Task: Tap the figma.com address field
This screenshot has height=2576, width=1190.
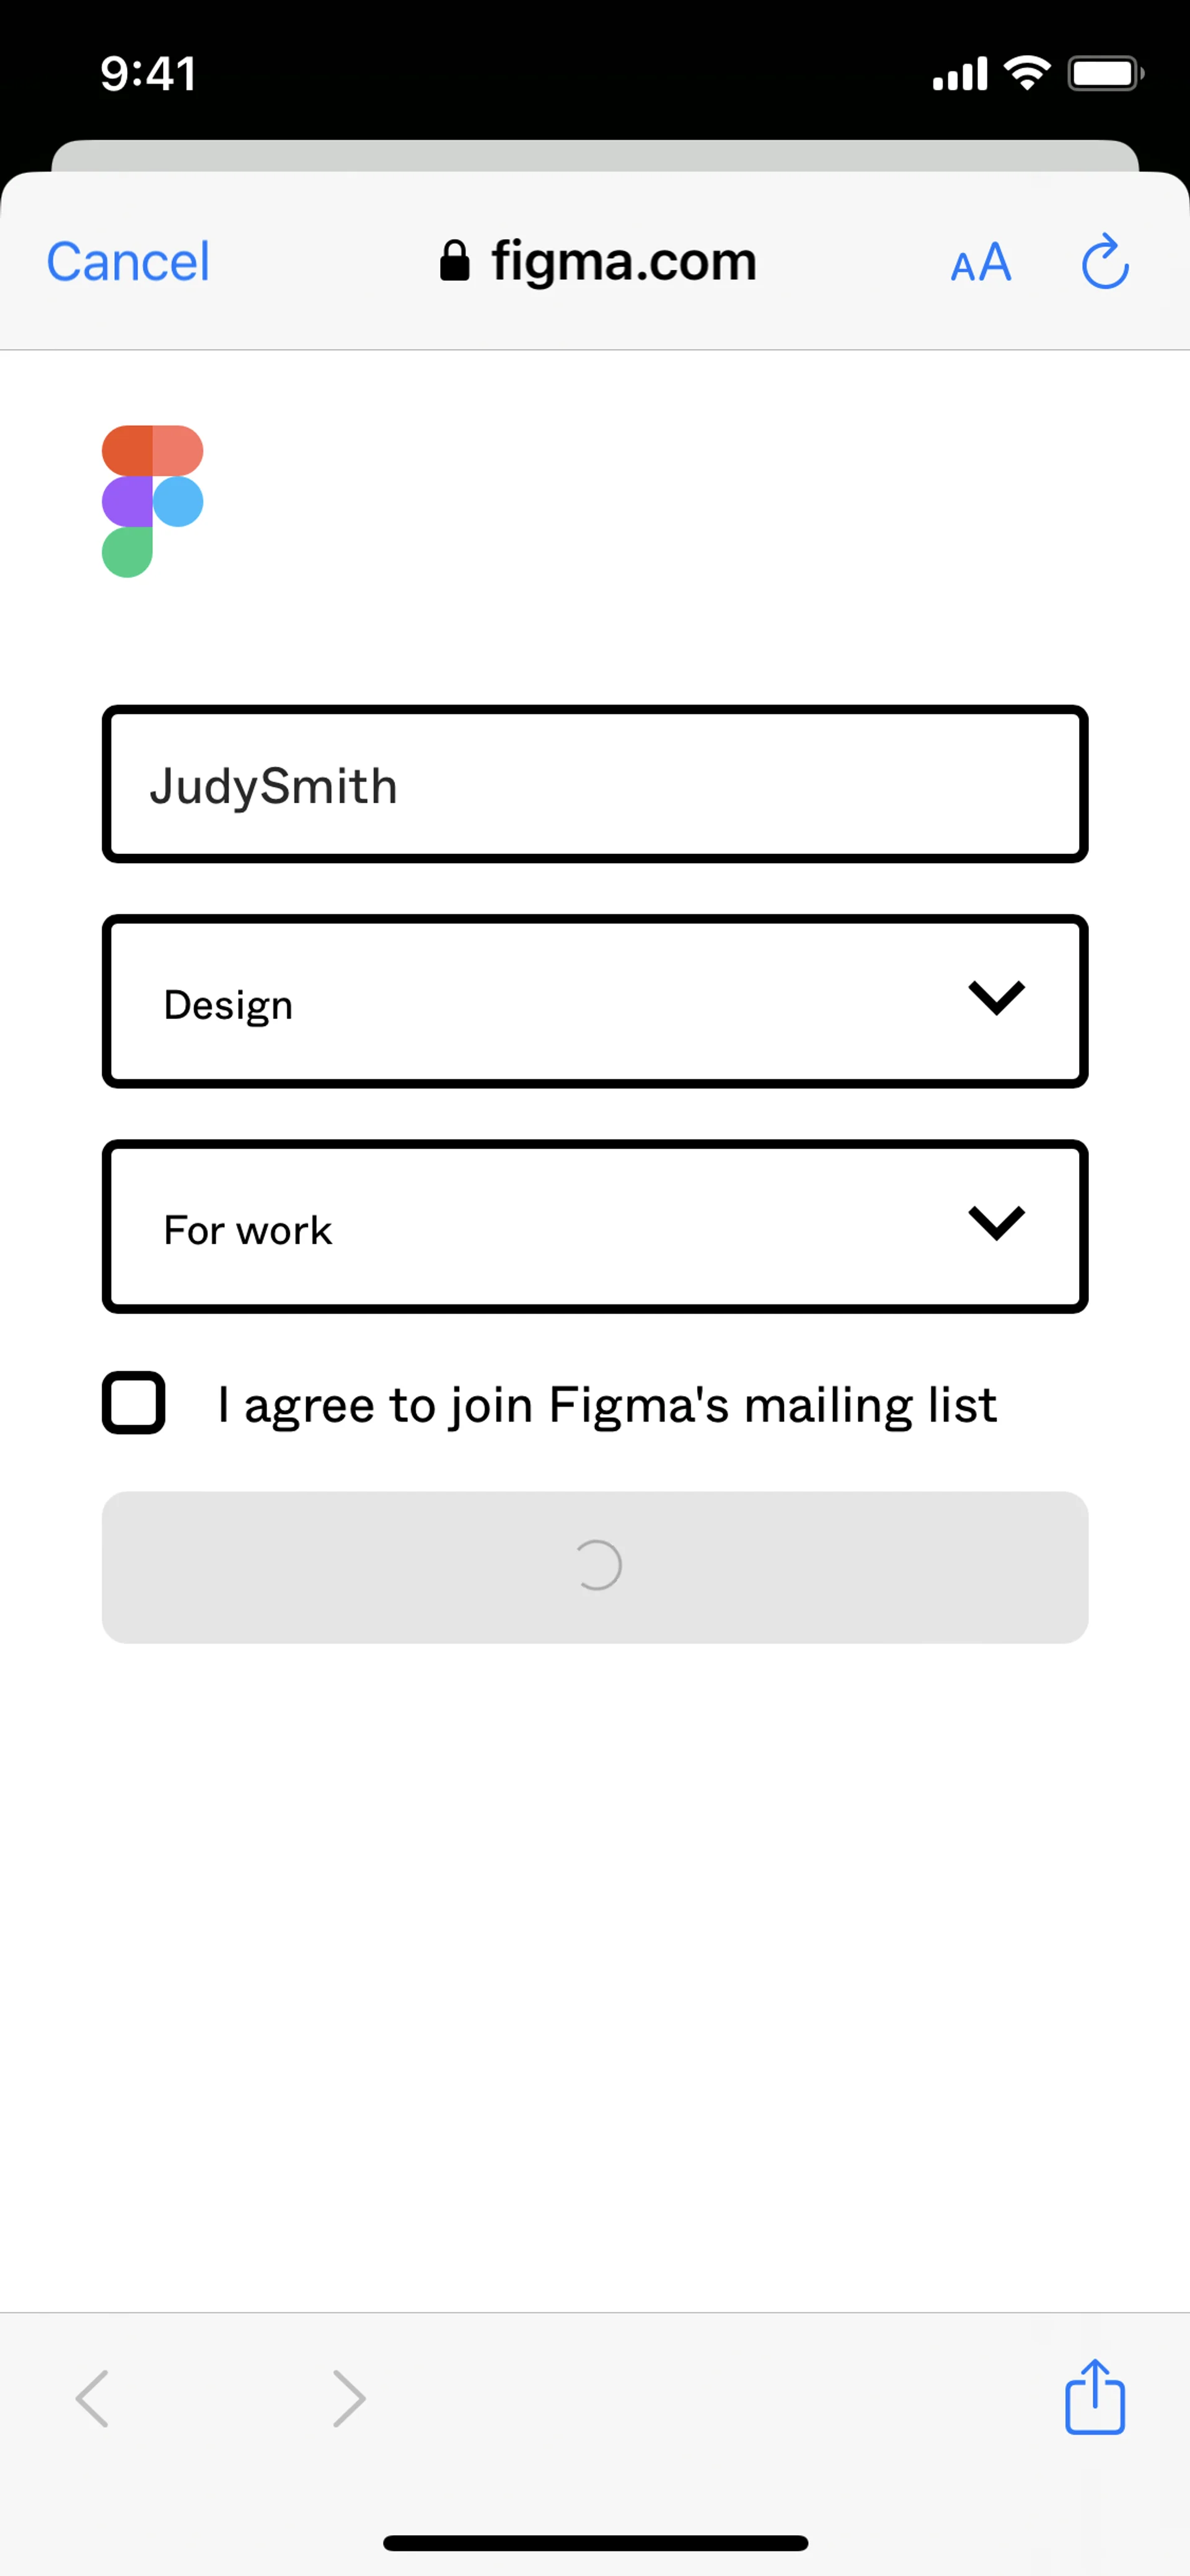Action: click(622, 262)
